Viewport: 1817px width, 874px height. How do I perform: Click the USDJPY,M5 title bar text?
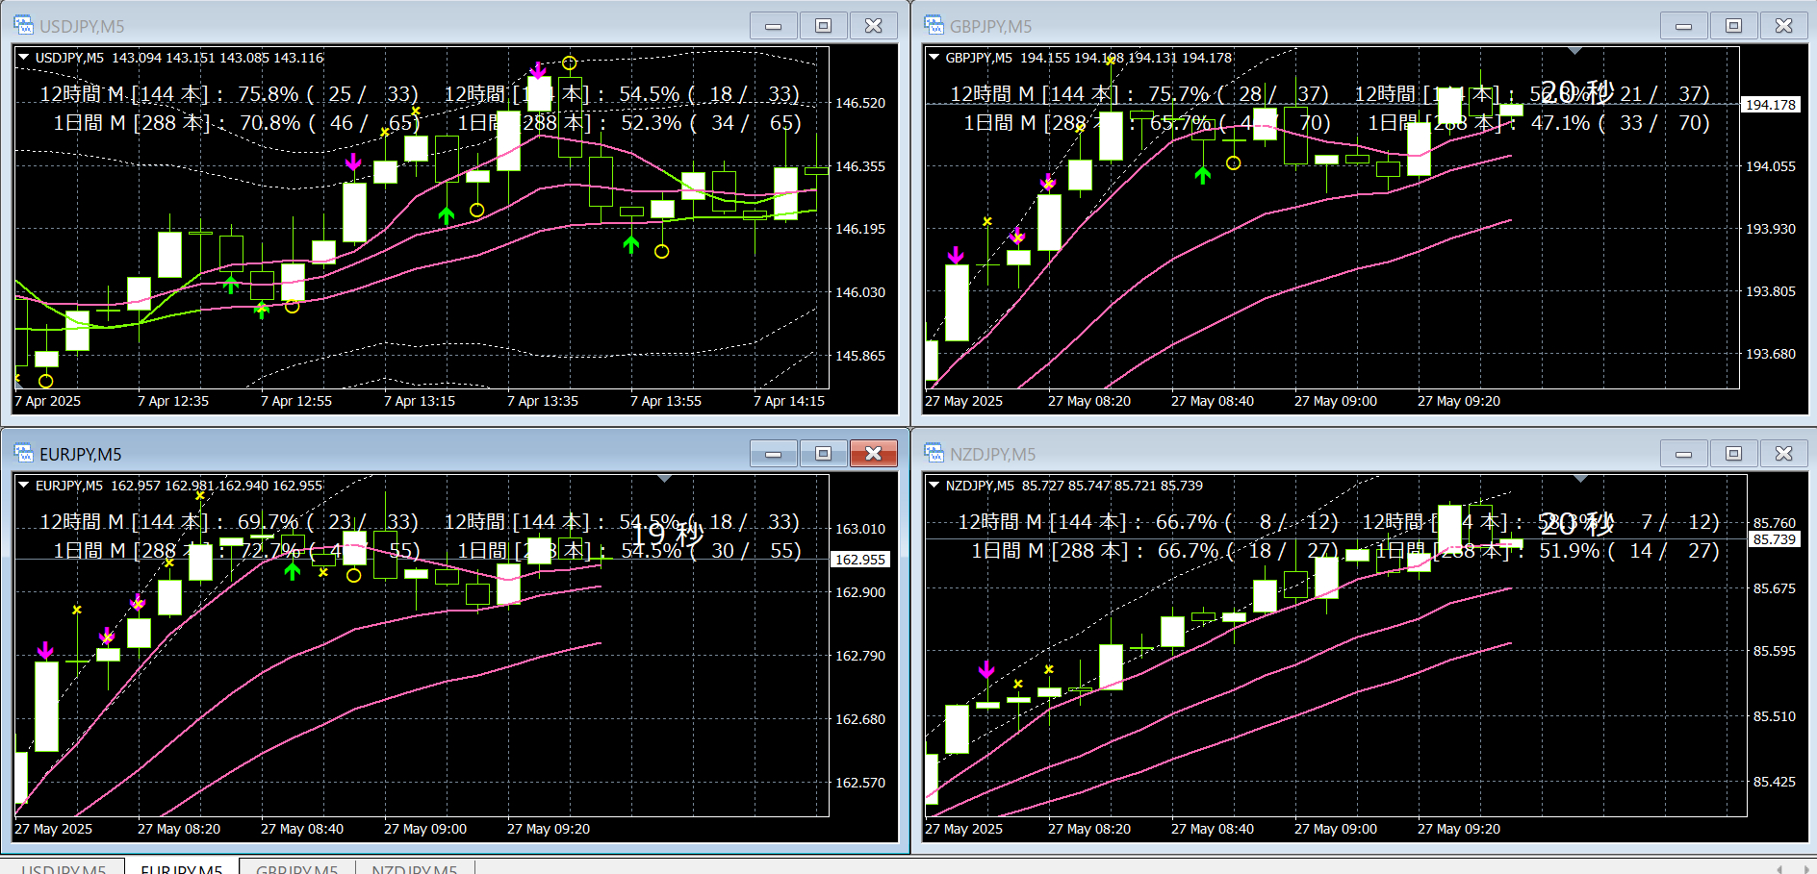(x=82, y=27)
